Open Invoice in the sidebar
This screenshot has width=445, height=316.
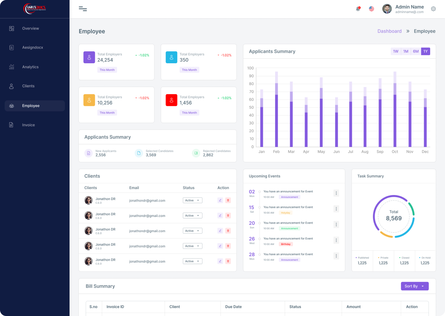28,125
